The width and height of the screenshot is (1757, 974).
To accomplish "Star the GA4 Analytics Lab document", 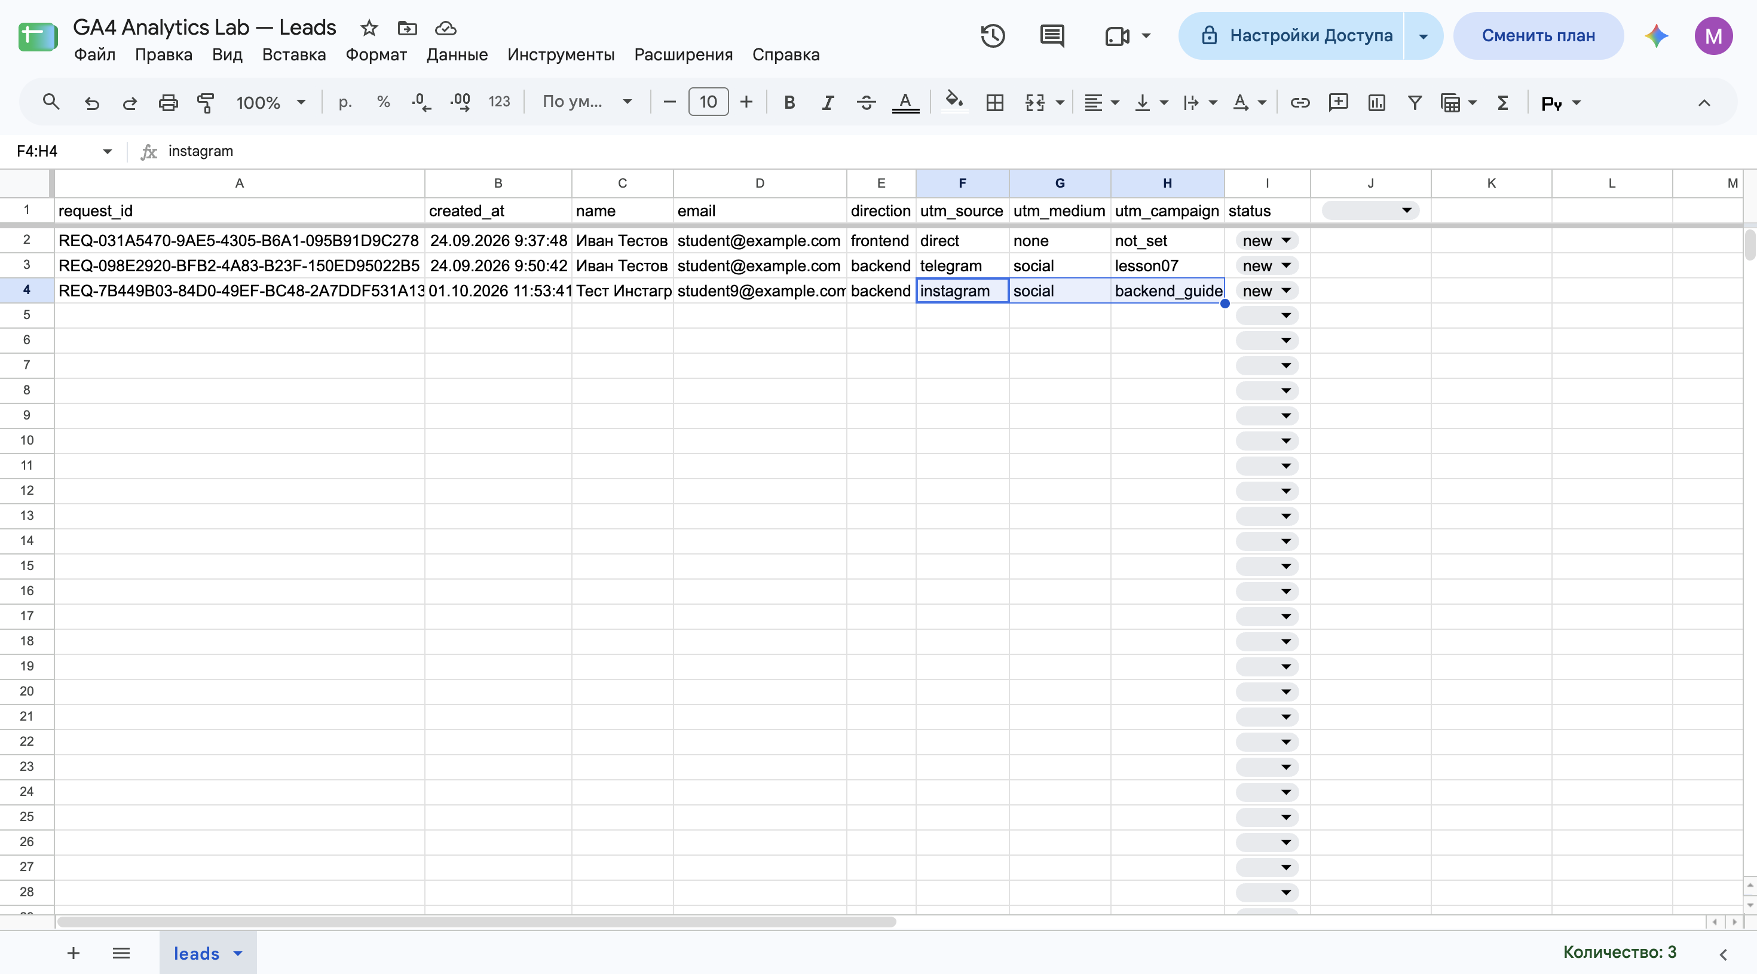I will 369,28.
